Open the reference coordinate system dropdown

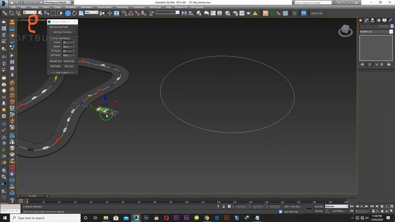coord(91,12)
